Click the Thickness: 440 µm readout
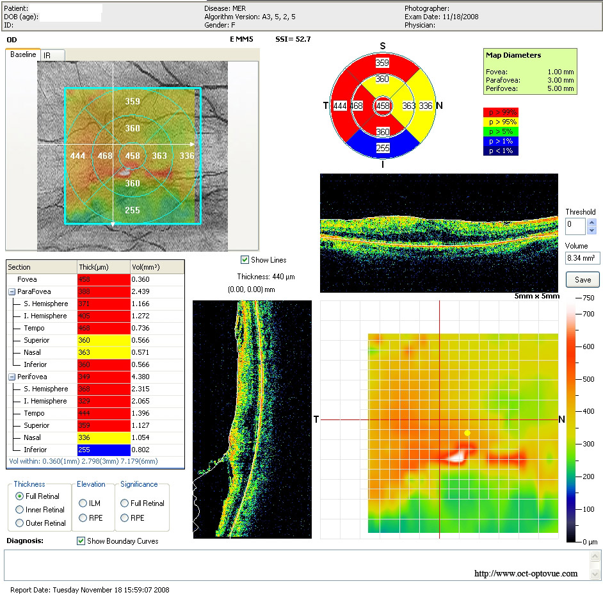Screen dimensions: 603x595 (x=266, y=277)
